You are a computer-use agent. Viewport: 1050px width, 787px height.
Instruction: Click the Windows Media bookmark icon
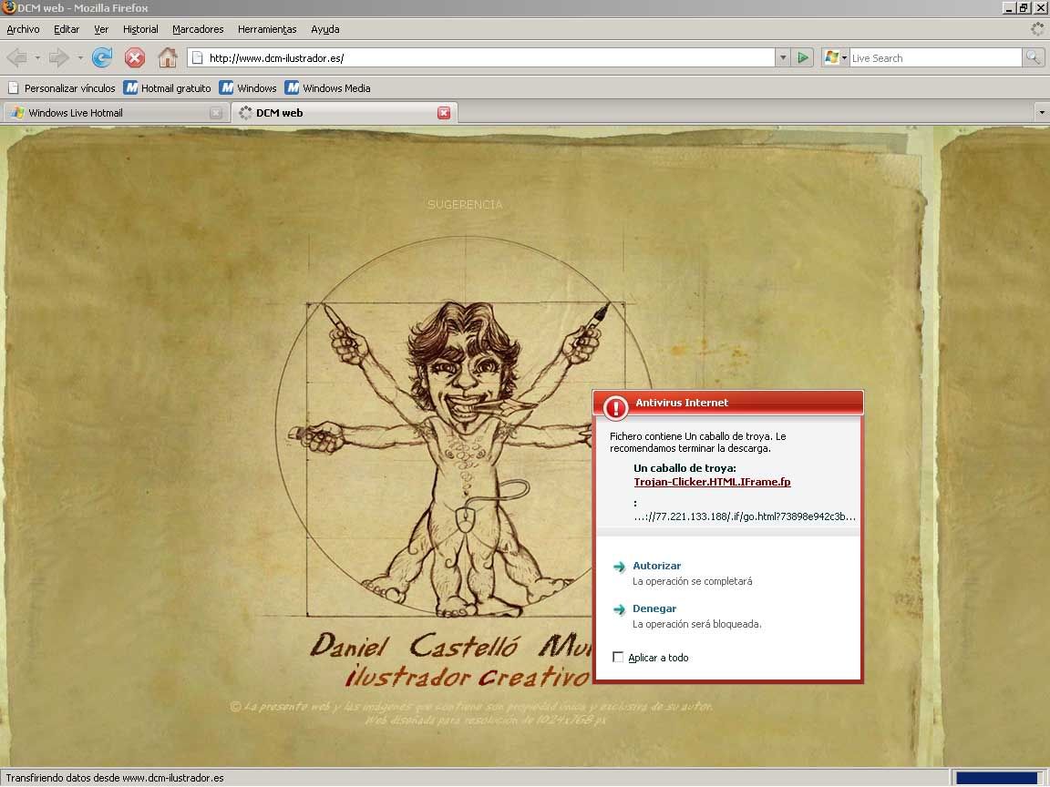292,87
